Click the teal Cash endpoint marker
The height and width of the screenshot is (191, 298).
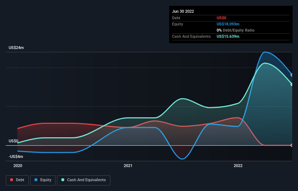tap(292, 84)
